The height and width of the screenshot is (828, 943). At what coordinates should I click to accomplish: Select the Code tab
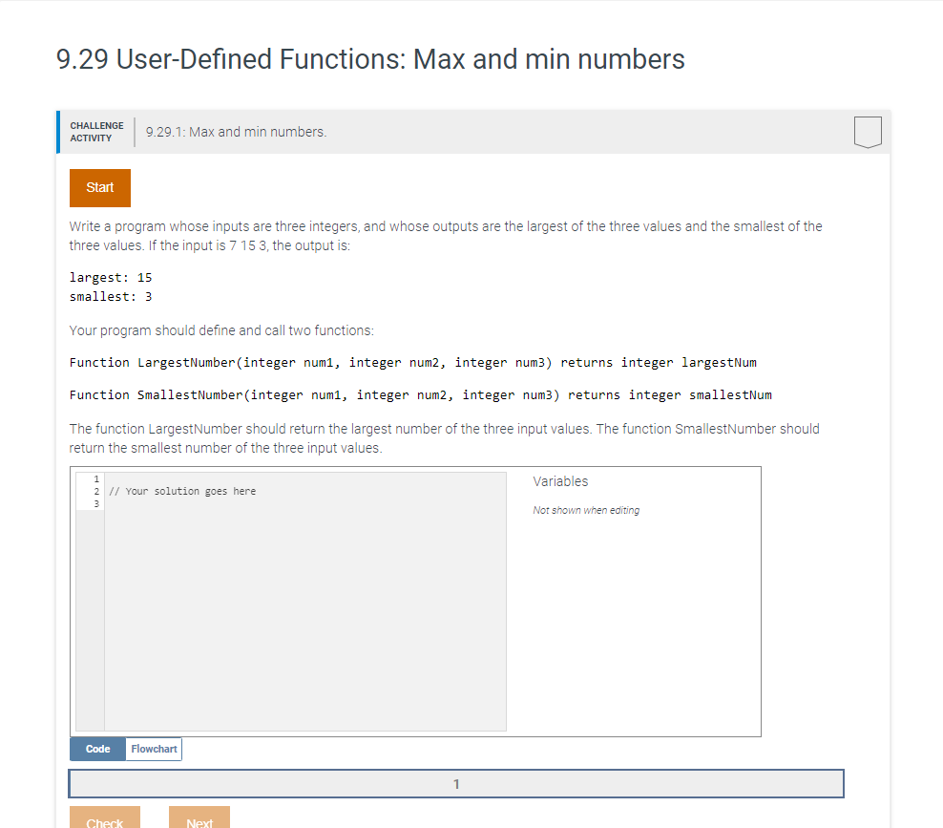[98, 749]
